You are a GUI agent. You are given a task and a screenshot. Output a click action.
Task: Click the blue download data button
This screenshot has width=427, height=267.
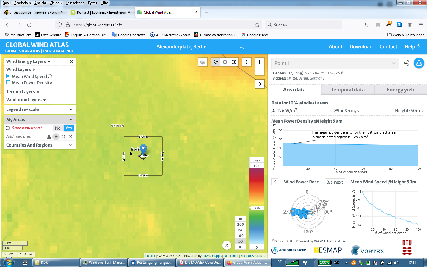(419, 63)
